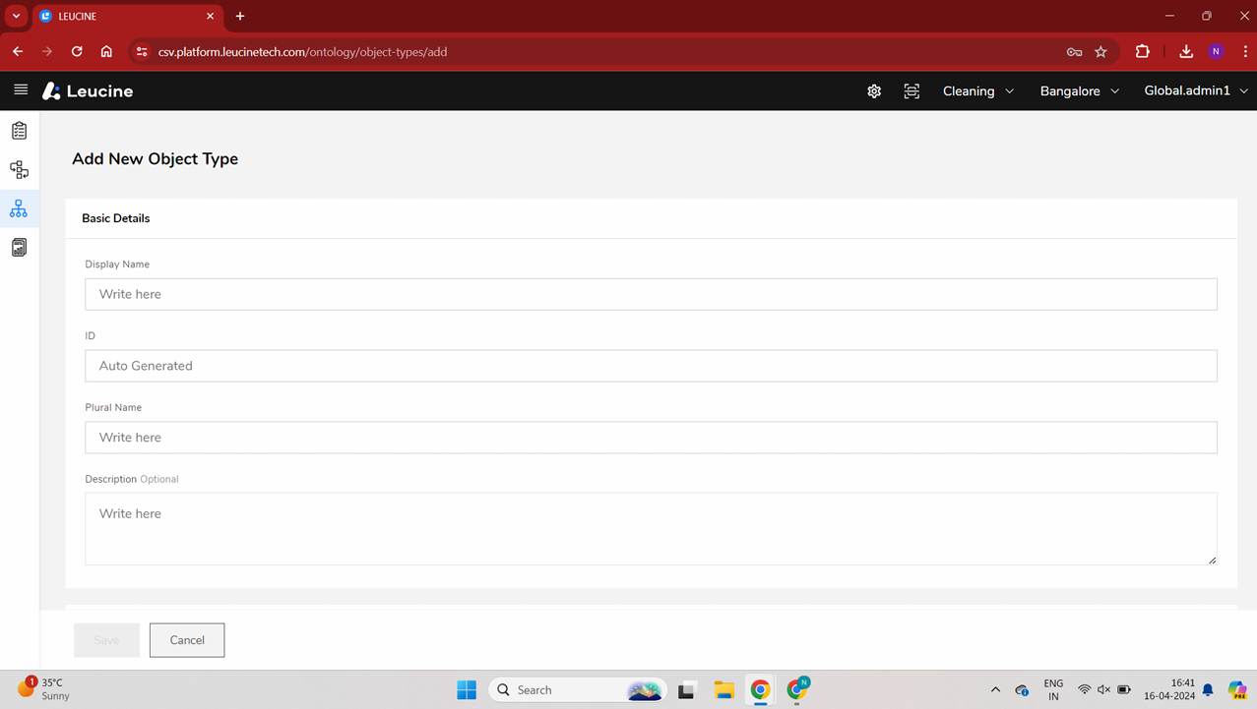This screenshot has height=709, width=1257.
Task: Open the Global.admin1 user menu
Action: (x=1195, y=91)
